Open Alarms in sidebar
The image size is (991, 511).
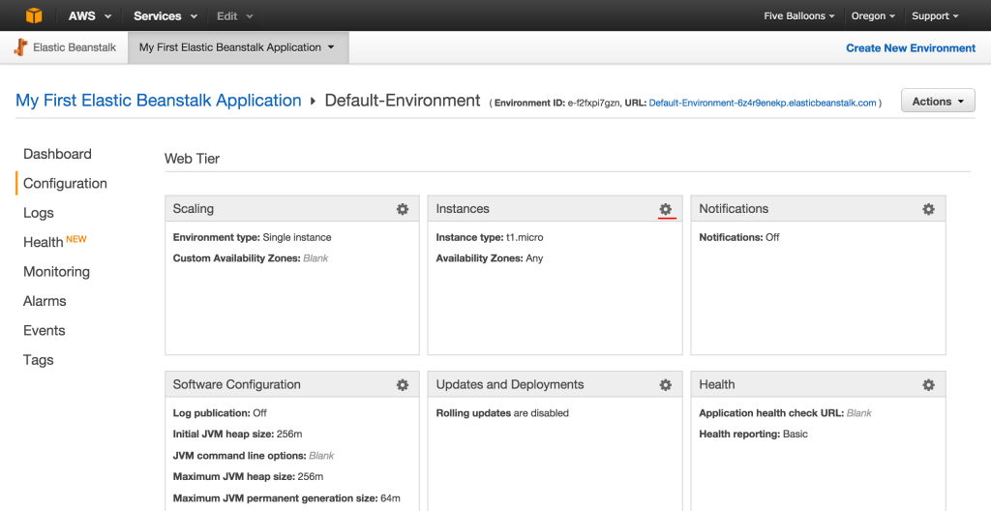tap(45, 301)
